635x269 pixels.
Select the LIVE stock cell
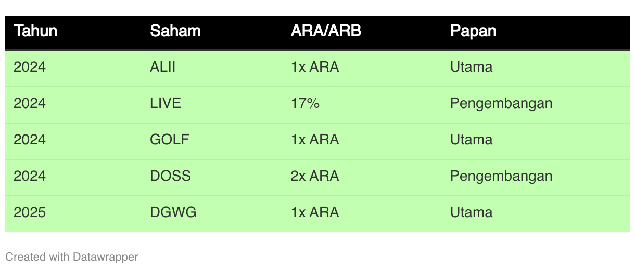coord(166,103)
